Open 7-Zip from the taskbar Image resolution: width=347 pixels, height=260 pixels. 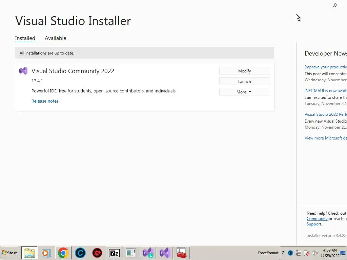coord(114,253)
